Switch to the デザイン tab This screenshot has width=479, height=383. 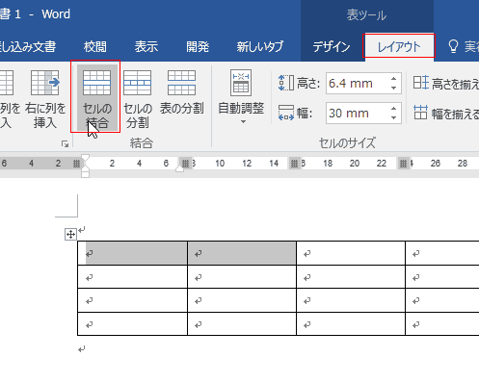[332, 47]
